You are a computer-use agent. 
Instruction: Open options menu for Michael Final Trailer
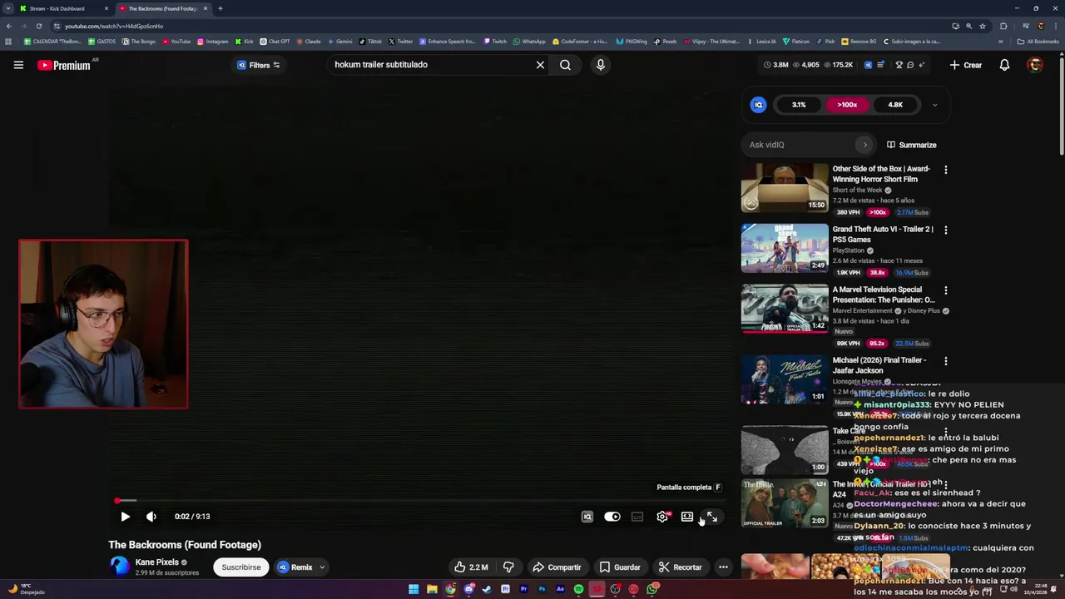945,361
